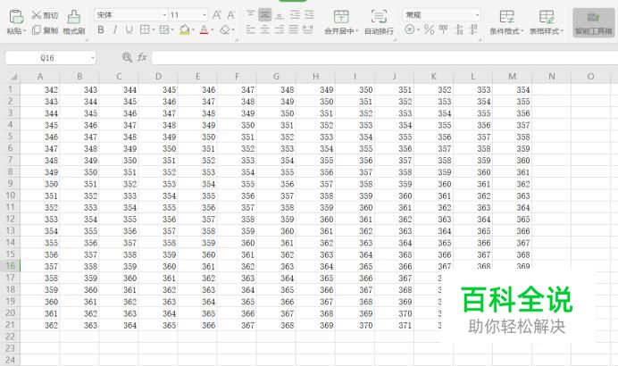This screenshot has height=366, width=618.
Task: Click the Smart Toolbox (智能工具箱) button
Action: pyautogui.click(x=593, y=22)
